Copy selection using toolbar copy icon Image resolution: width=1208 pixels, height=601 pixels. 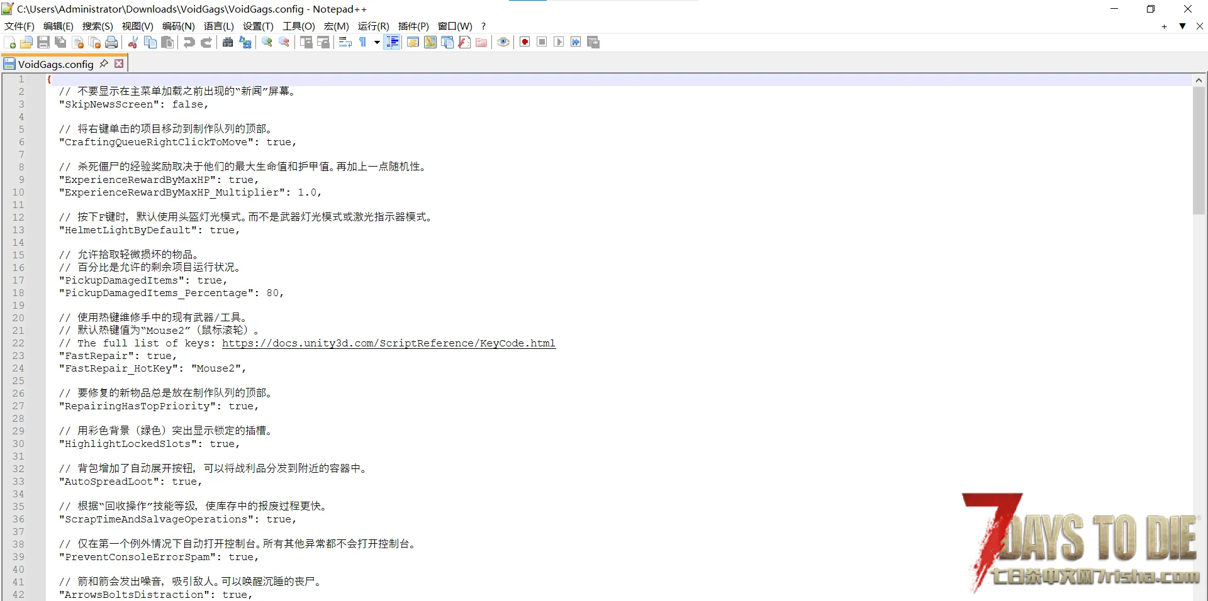pos(150,42)
